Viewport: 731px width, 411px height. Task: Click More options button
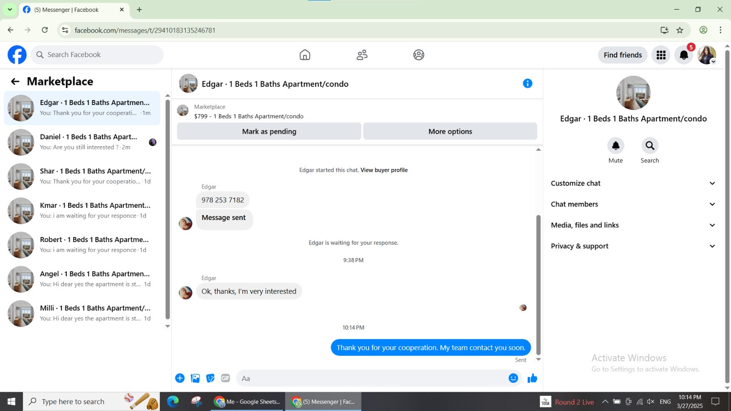coord(450,132)
